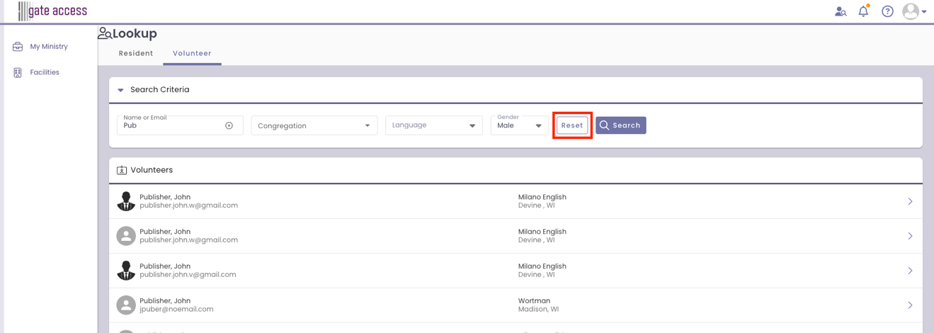Open the person lookup icon in header

click(841, 11)
